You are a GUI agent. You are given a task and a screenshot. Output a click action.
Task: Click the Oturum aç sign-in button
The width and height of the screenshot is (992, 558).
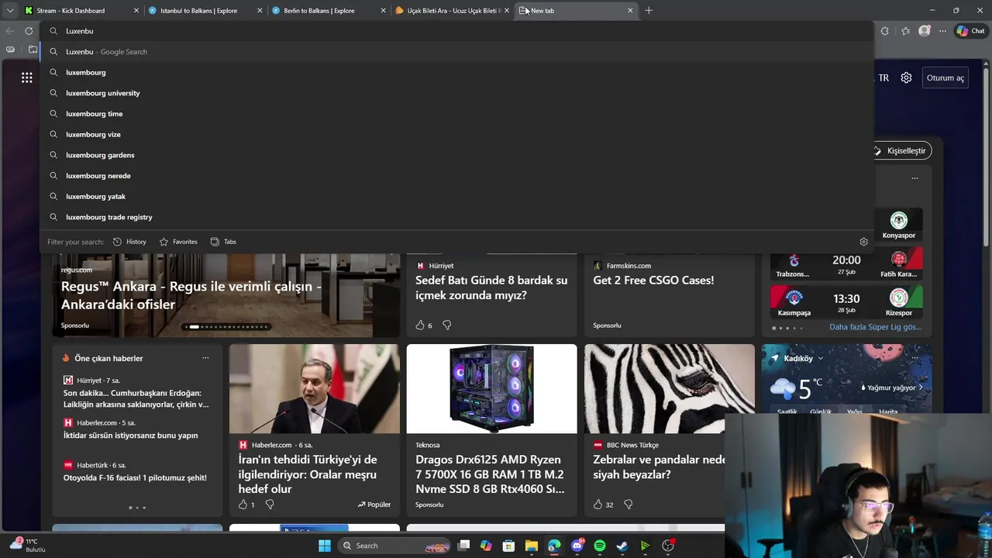pyautogui.click(x=945, y=77)
